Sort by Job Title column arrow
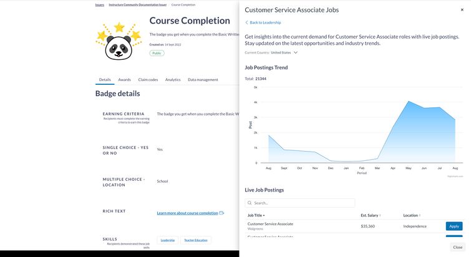The height and width of the screenshot is (257, 471). click(264, 215)
